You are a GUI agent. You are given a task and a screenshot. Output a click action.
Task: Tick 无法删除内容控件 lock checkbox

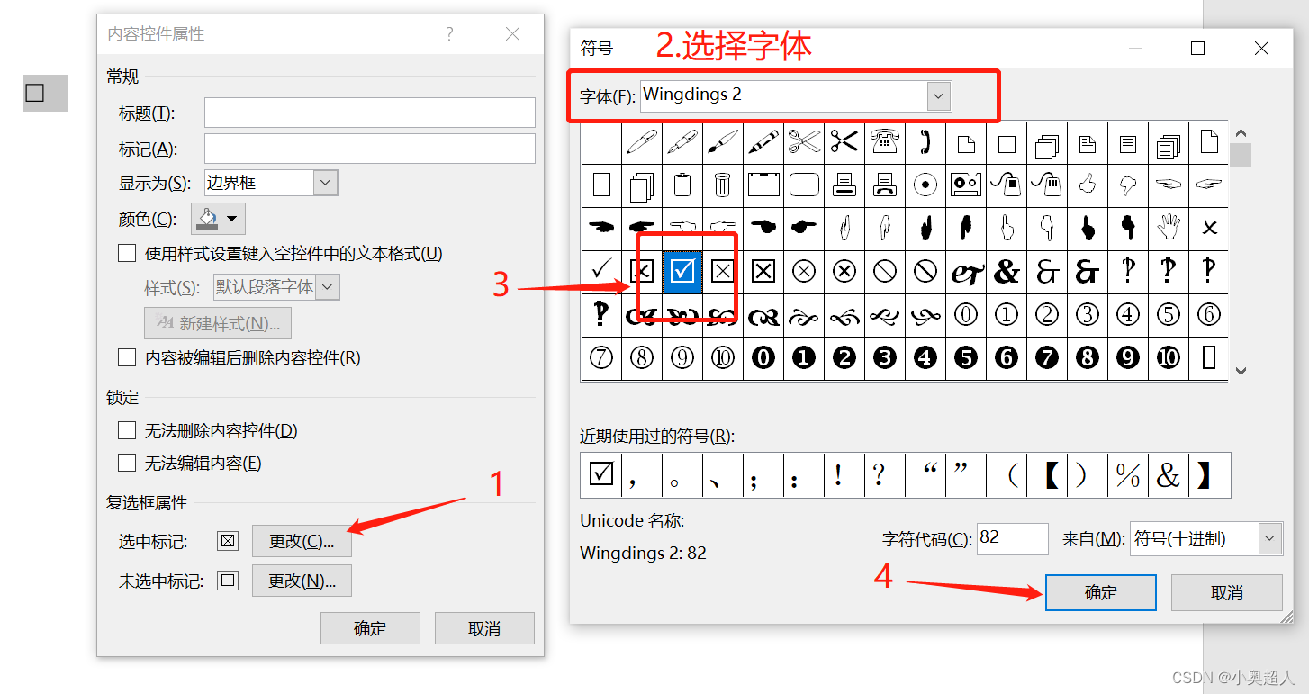pos(127,431)
